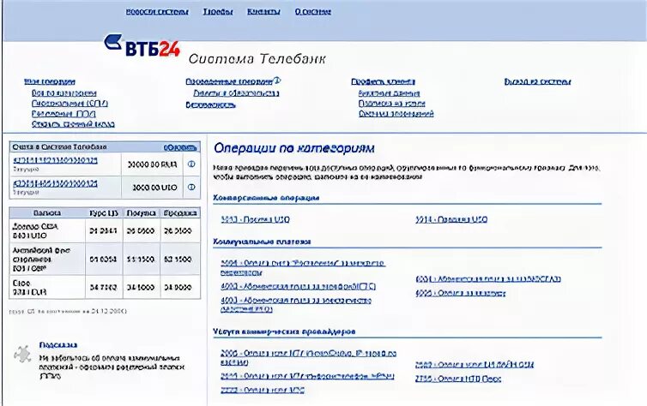Click the Конверсионные операции category heading
Image resolution: width=647 pixels, height=406 pixels.
pos(266,198)
